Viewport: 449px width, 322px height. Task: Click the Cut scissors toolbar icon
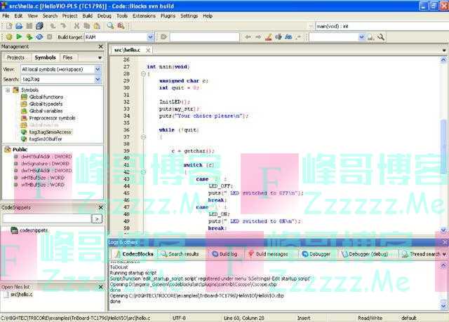pyautogui.click(x=77, y=26)
